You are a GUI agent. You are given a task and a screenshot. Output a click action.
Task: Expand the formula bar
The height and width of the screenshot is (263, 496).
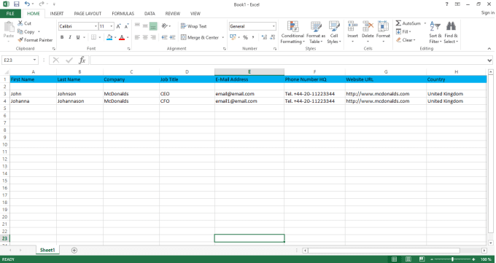[489, 60]
